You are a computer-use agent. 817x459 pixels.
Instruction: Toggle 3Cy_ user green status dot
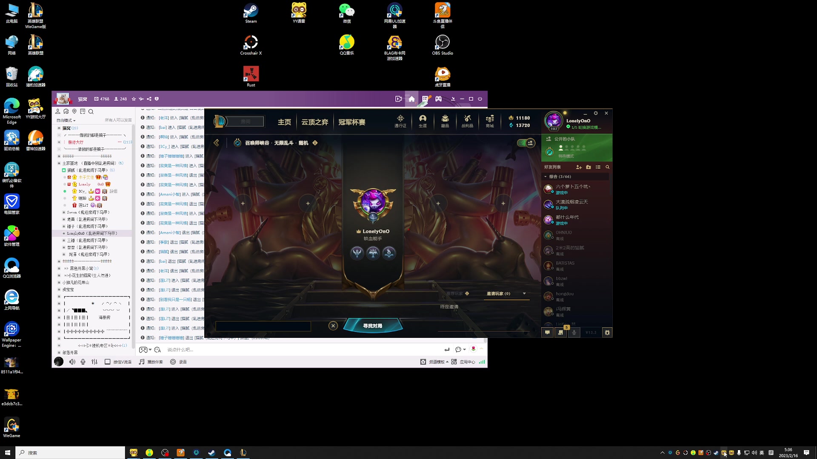point(65,191)
